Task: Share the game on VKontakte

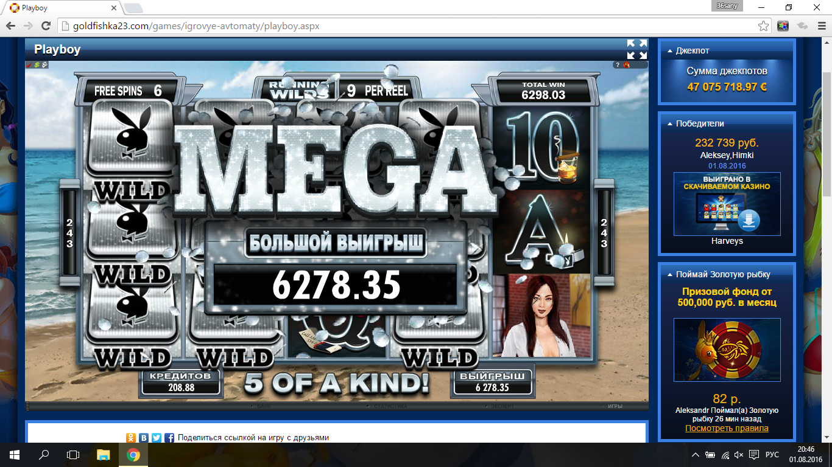Action: click(x=144, y=437)
